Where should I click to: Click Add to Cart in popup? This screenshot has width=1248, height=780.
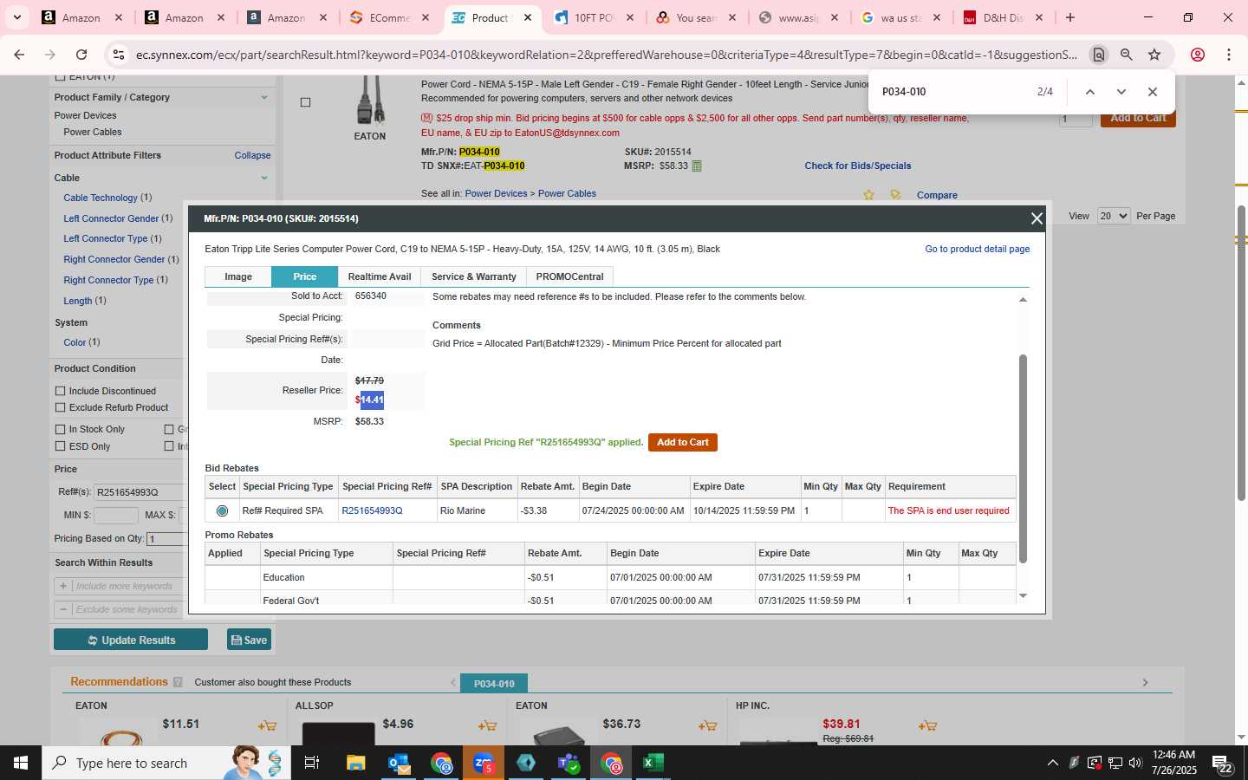click(x=683, y=442)
